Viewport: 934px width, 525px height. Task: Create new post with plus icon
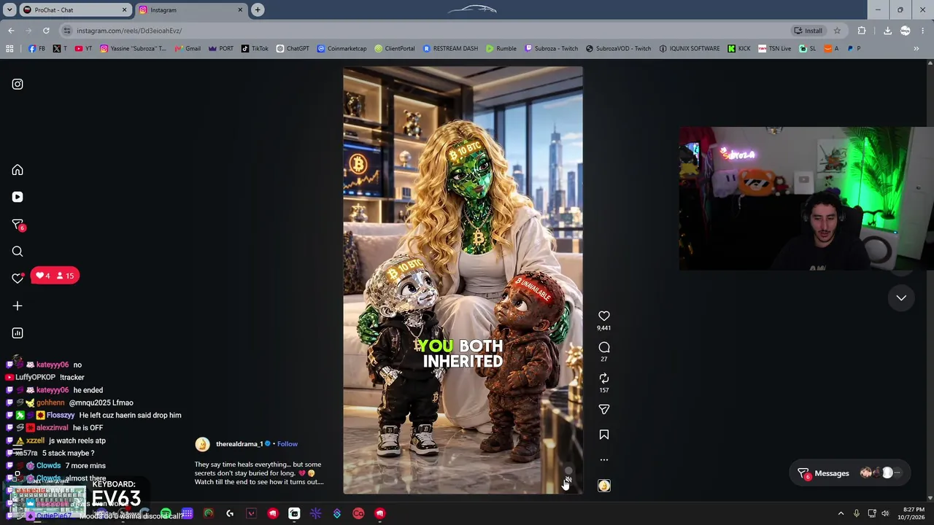[x=18, y=306]
